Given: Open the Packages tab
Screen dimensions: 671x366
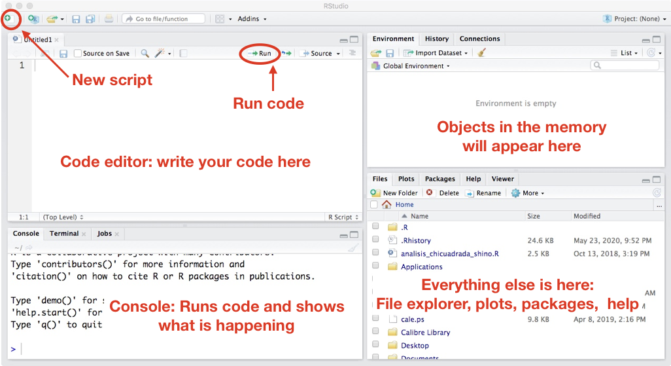Looking at the screenshot, I should (440, 179).
